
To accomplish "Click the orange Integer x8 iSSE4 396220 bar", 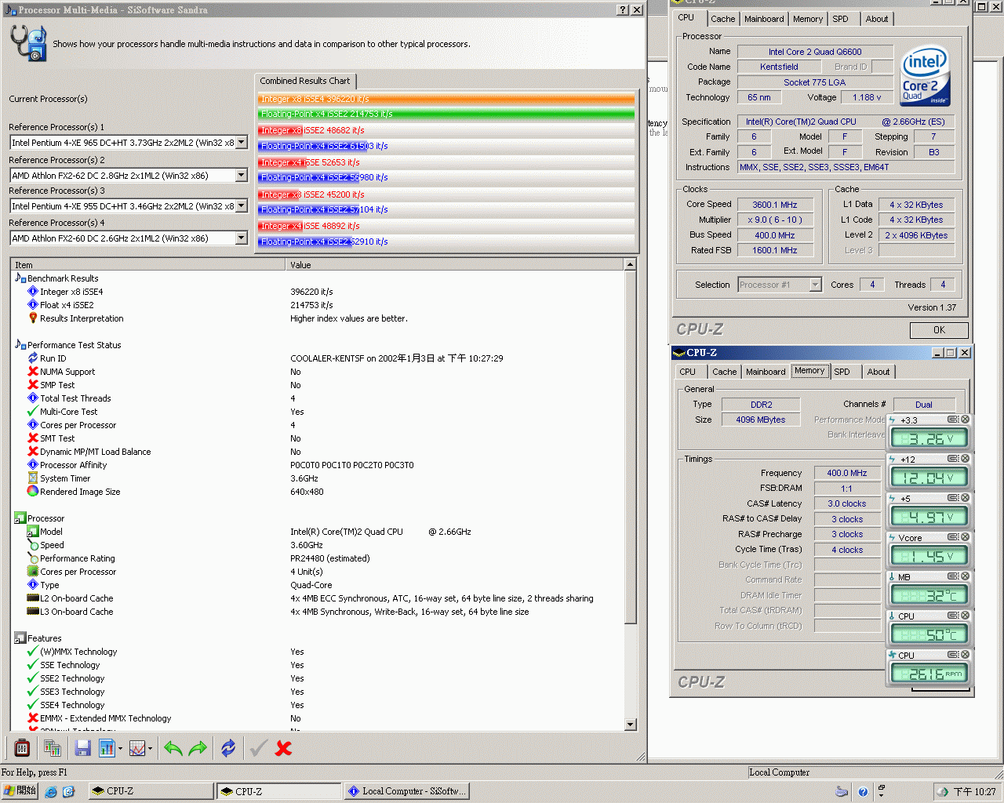I will point(446,99).
